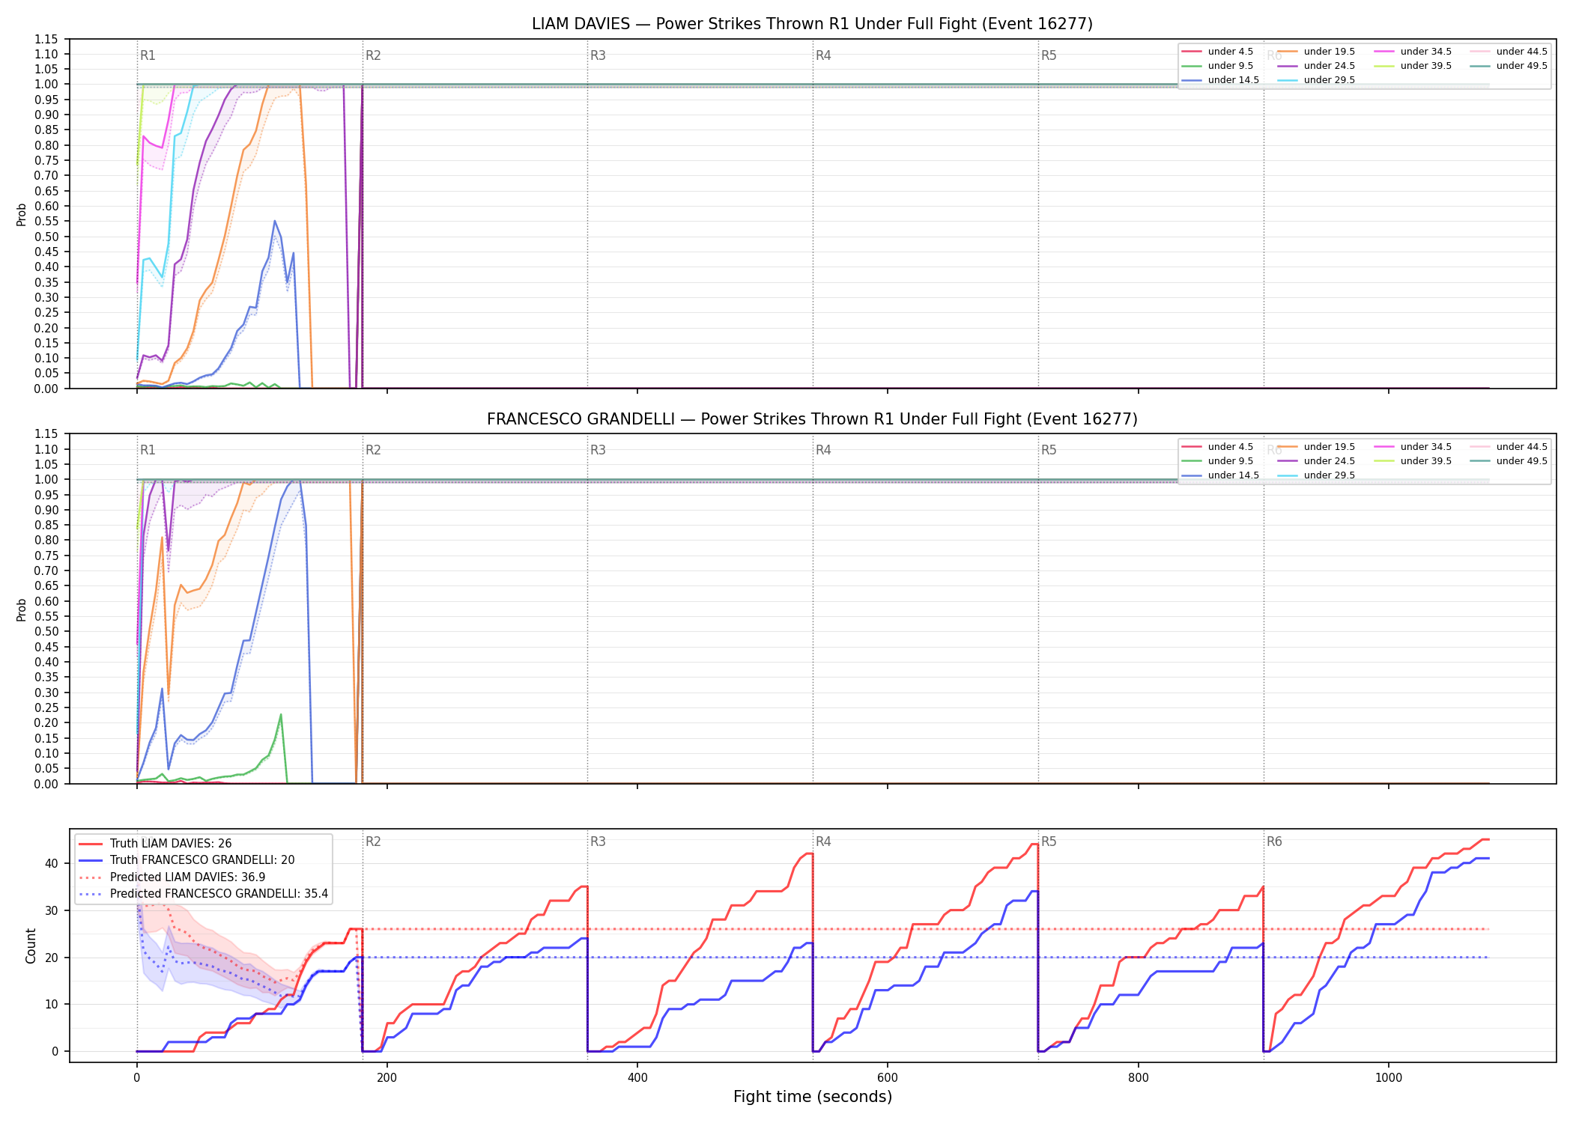1573x1123 pixels.
Task: Select 'under 4.5' legend entry in Liam Davies chart
Action: tap(1217, 52)
